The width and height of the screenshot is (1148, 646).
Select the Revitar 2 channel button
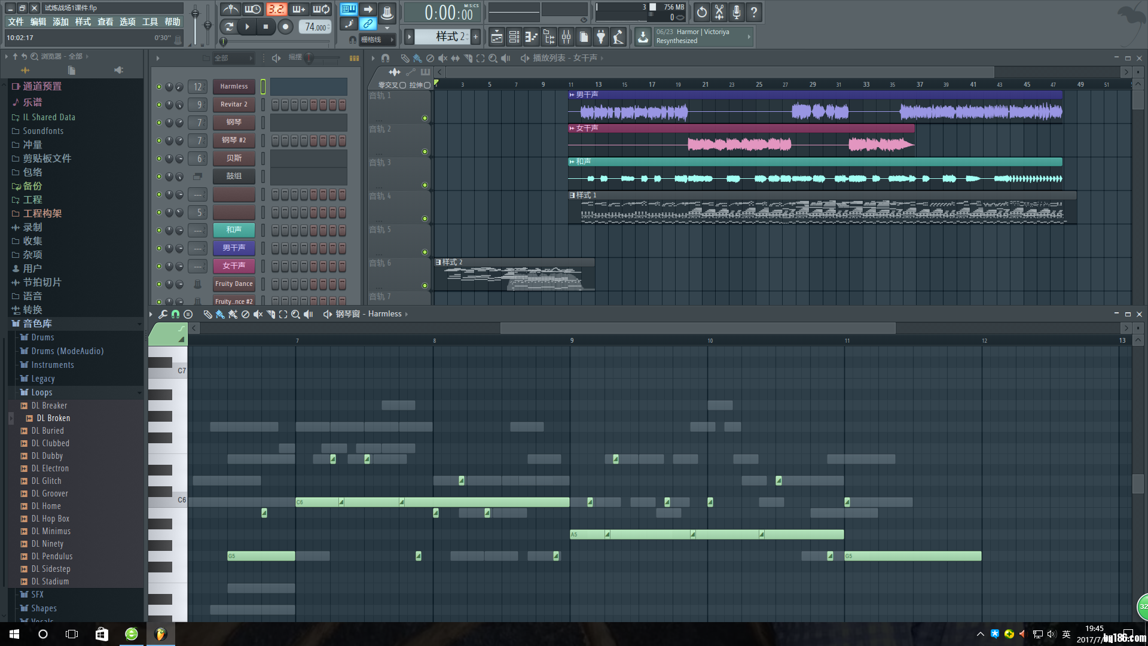pyautogui.click(x=234, y=105)
